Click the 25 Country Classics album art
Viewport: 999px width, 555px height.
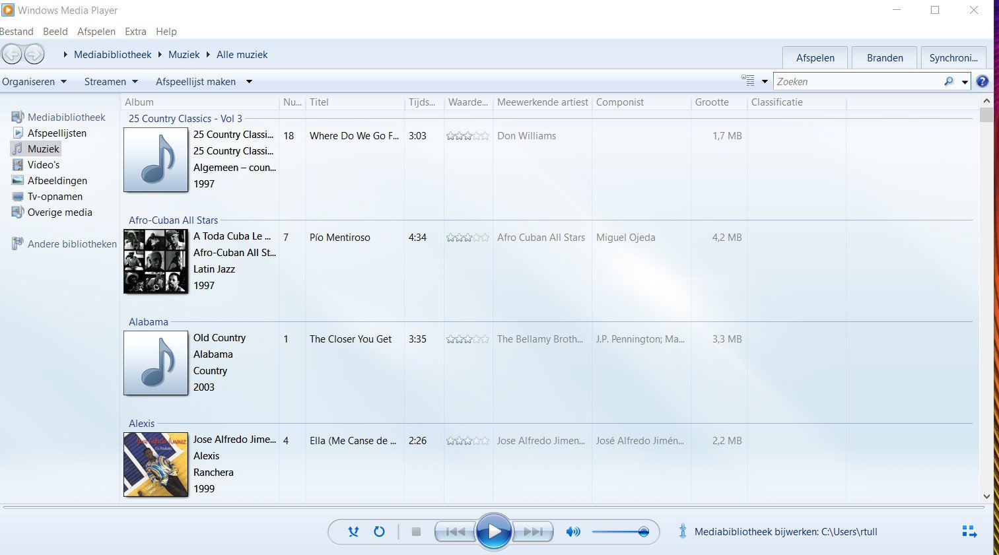[x=156, y=160]
